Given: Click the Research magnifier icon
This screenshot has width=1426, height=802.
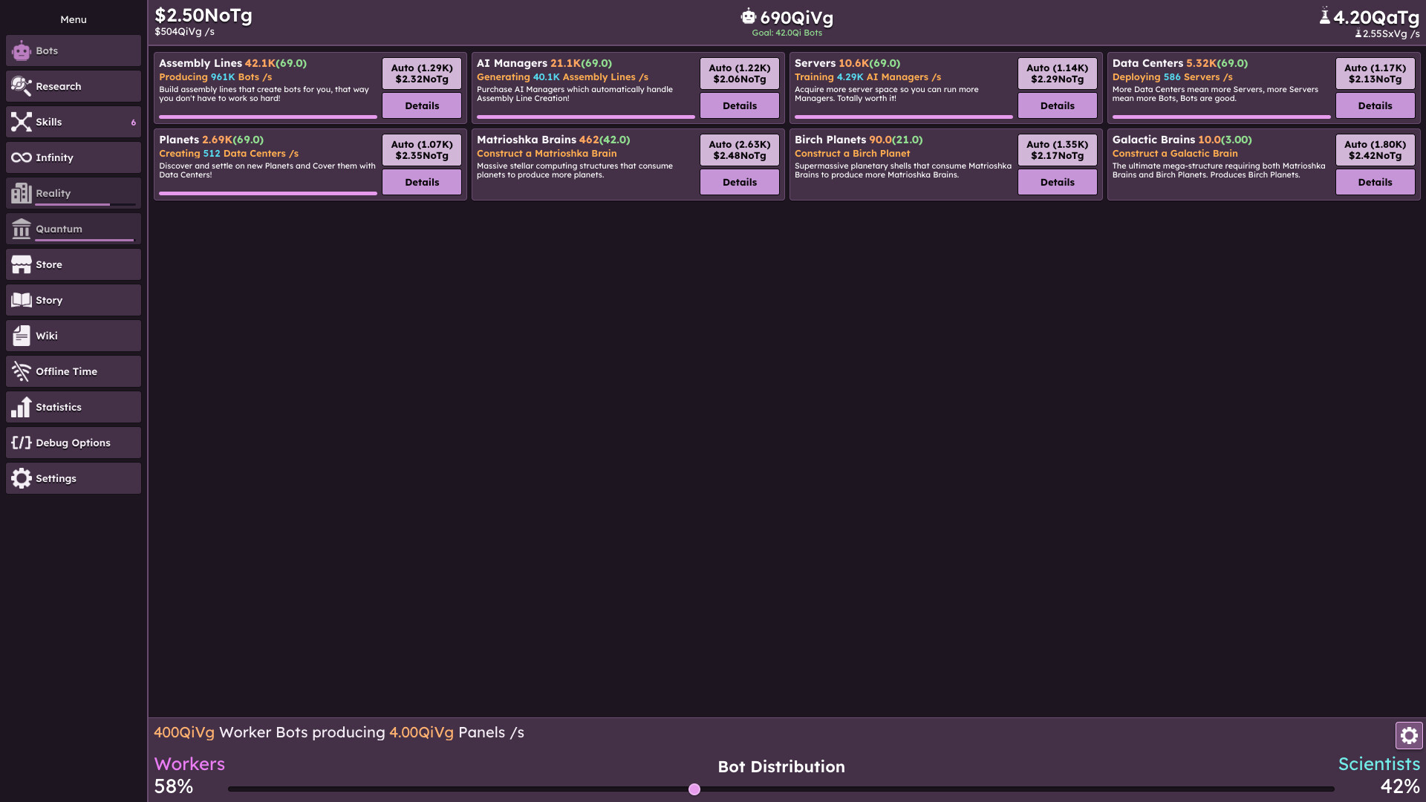Looking at the screenshot, I should (x=22, y=86).
